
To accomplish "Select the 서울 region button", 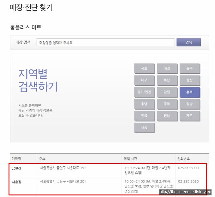I will point(144,68).
